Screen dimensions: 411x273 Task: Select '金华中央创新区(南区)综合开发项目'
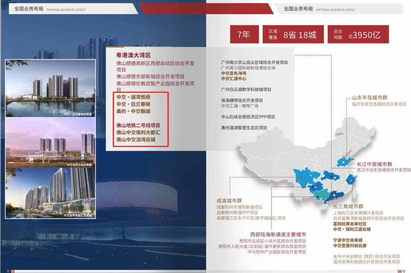(x=366, y=257)
